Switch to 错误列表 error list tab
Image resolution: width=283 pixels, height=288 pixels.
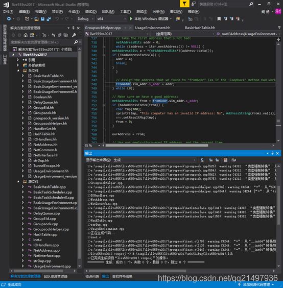click(x=92, y=276)
